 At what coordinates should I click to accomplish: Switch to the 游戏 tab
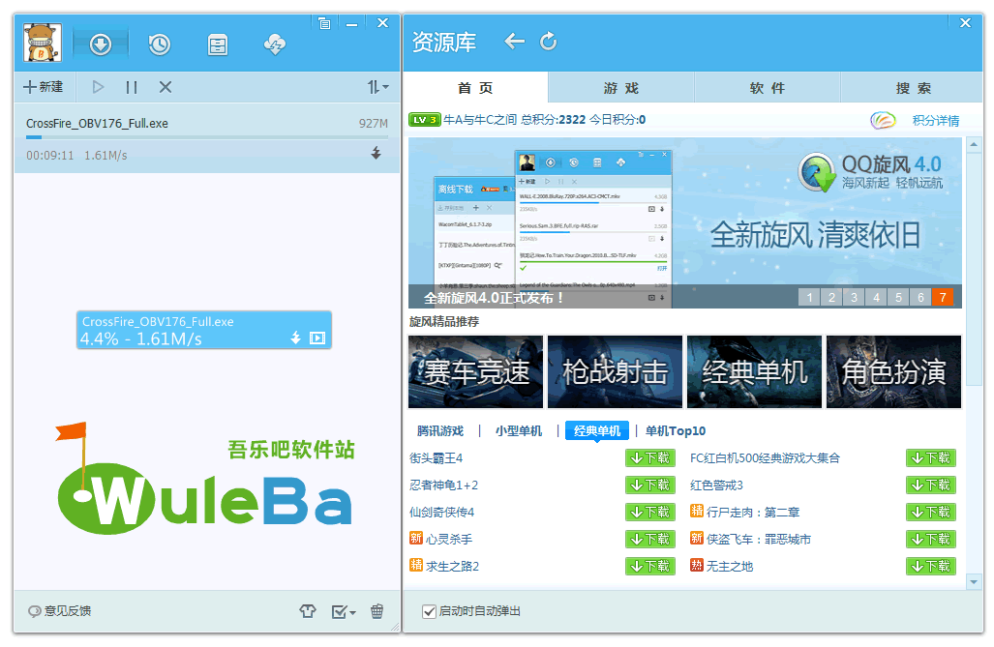(x=621, y=88)
